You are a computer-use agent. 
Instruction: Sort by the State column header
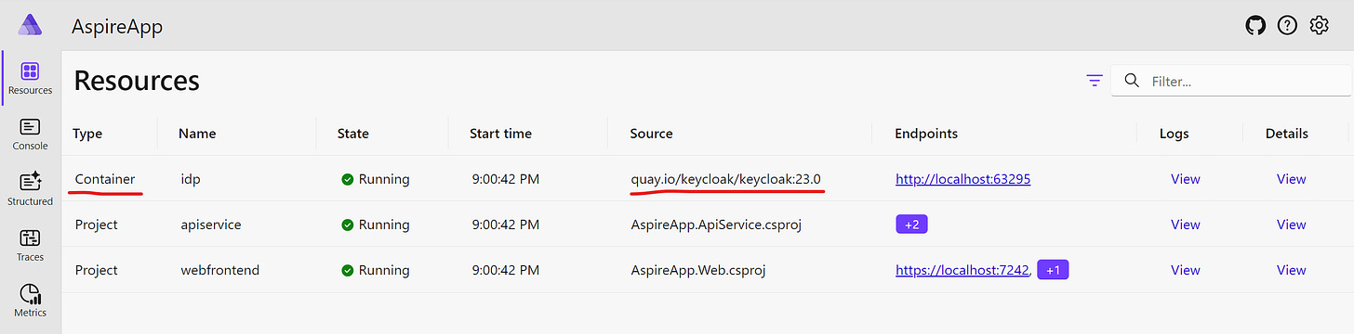[x=353, y=134]
